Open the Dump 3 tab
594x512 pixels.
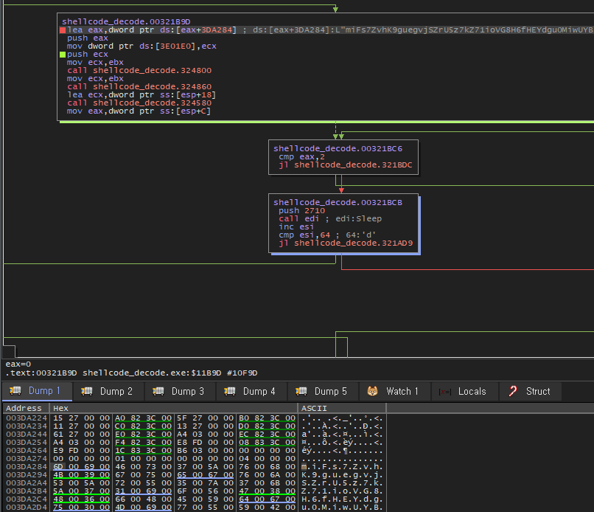pyautogui.click(x=178, y=391)
